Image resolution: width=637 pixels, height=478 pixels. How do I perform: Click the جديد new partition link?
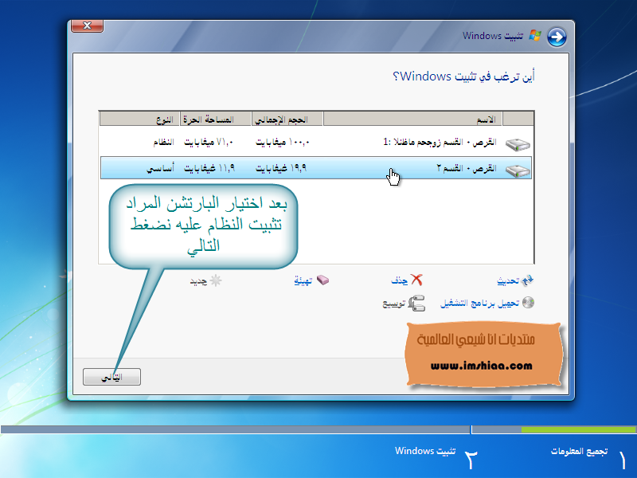click(198, 281)
